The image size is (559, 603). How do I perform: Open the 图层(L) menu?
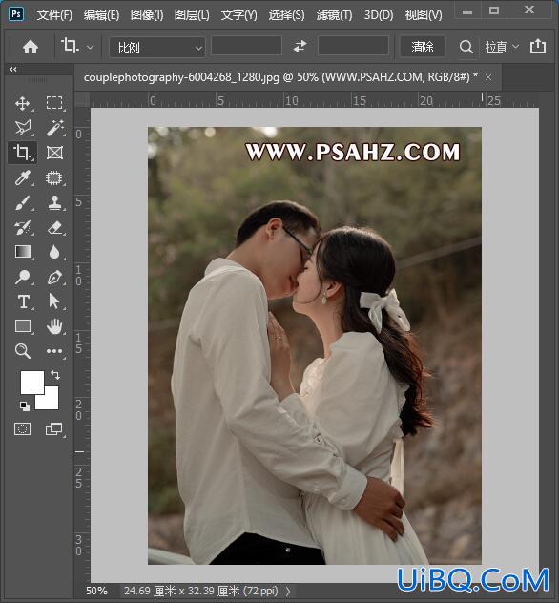(192, 15)
